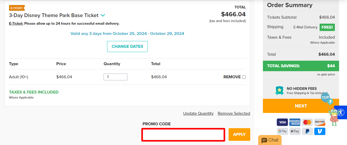Click the PayPal icon
Image resolution: width=347 pixels, height=145 pixels.
tap(307, 131)
